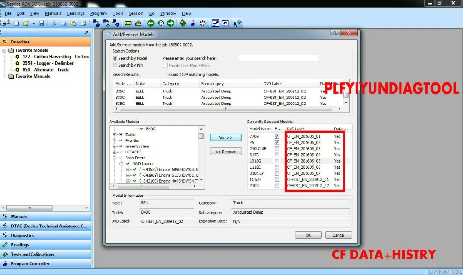The height and width of the screenshot is (275, 463).
Task: Click the Paste clipboard icon
Action: 73,23
